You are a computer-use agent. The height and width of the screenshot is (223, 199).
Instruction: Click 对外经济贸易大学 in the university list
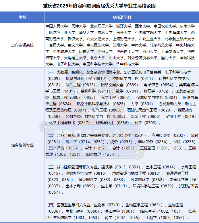pyautogui.click(x=142, y=58)
